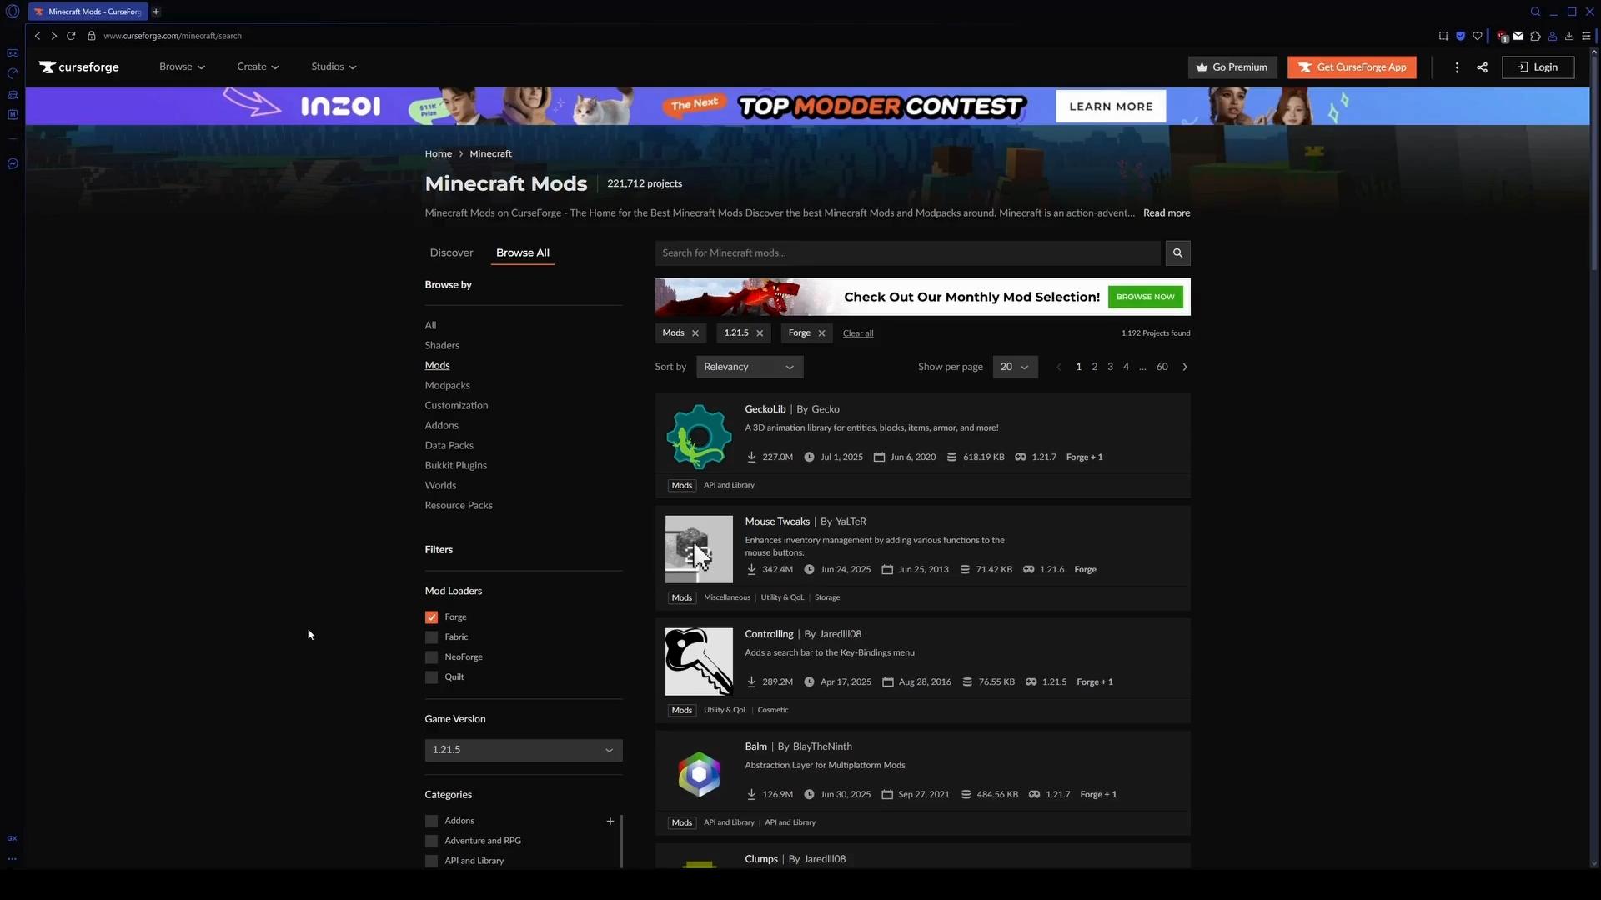Go to next results page arrow
The width and height of the screenshot is (1601, 900).
pos(1184,367)
